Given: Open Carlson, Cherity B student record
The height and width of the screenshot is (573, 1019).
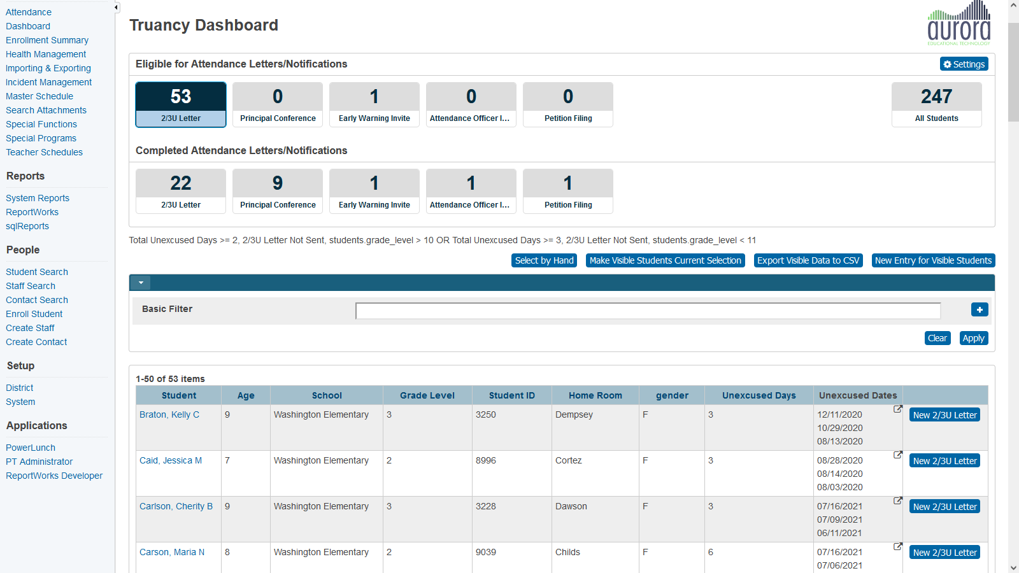Looking at the screenshot, I should tap(176, 506).
